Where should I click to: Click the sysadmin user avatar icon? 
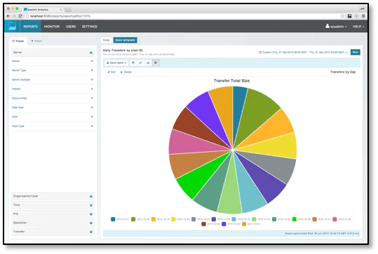328,26
